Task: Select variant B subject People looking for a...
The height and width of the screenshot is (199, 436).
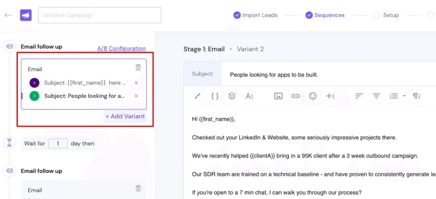Action: click(x=84, y=96)
